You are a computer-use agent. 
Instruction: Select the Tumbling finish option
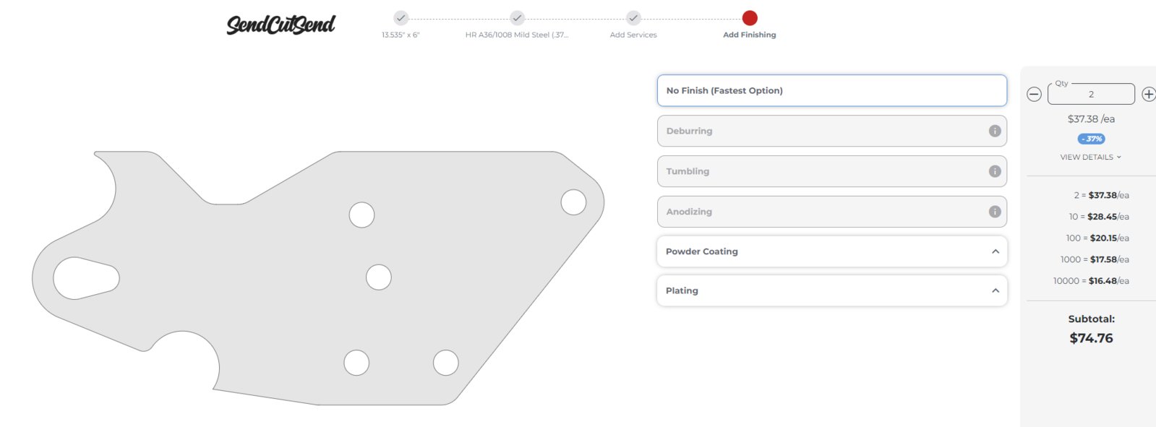point(832,171)
